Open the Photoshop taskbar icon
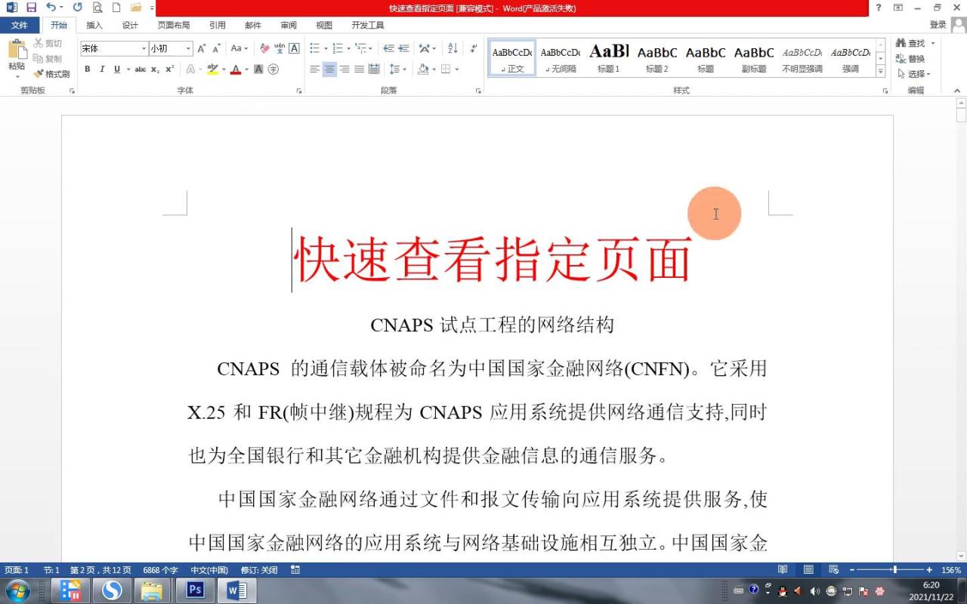 [x=193, y=590]
